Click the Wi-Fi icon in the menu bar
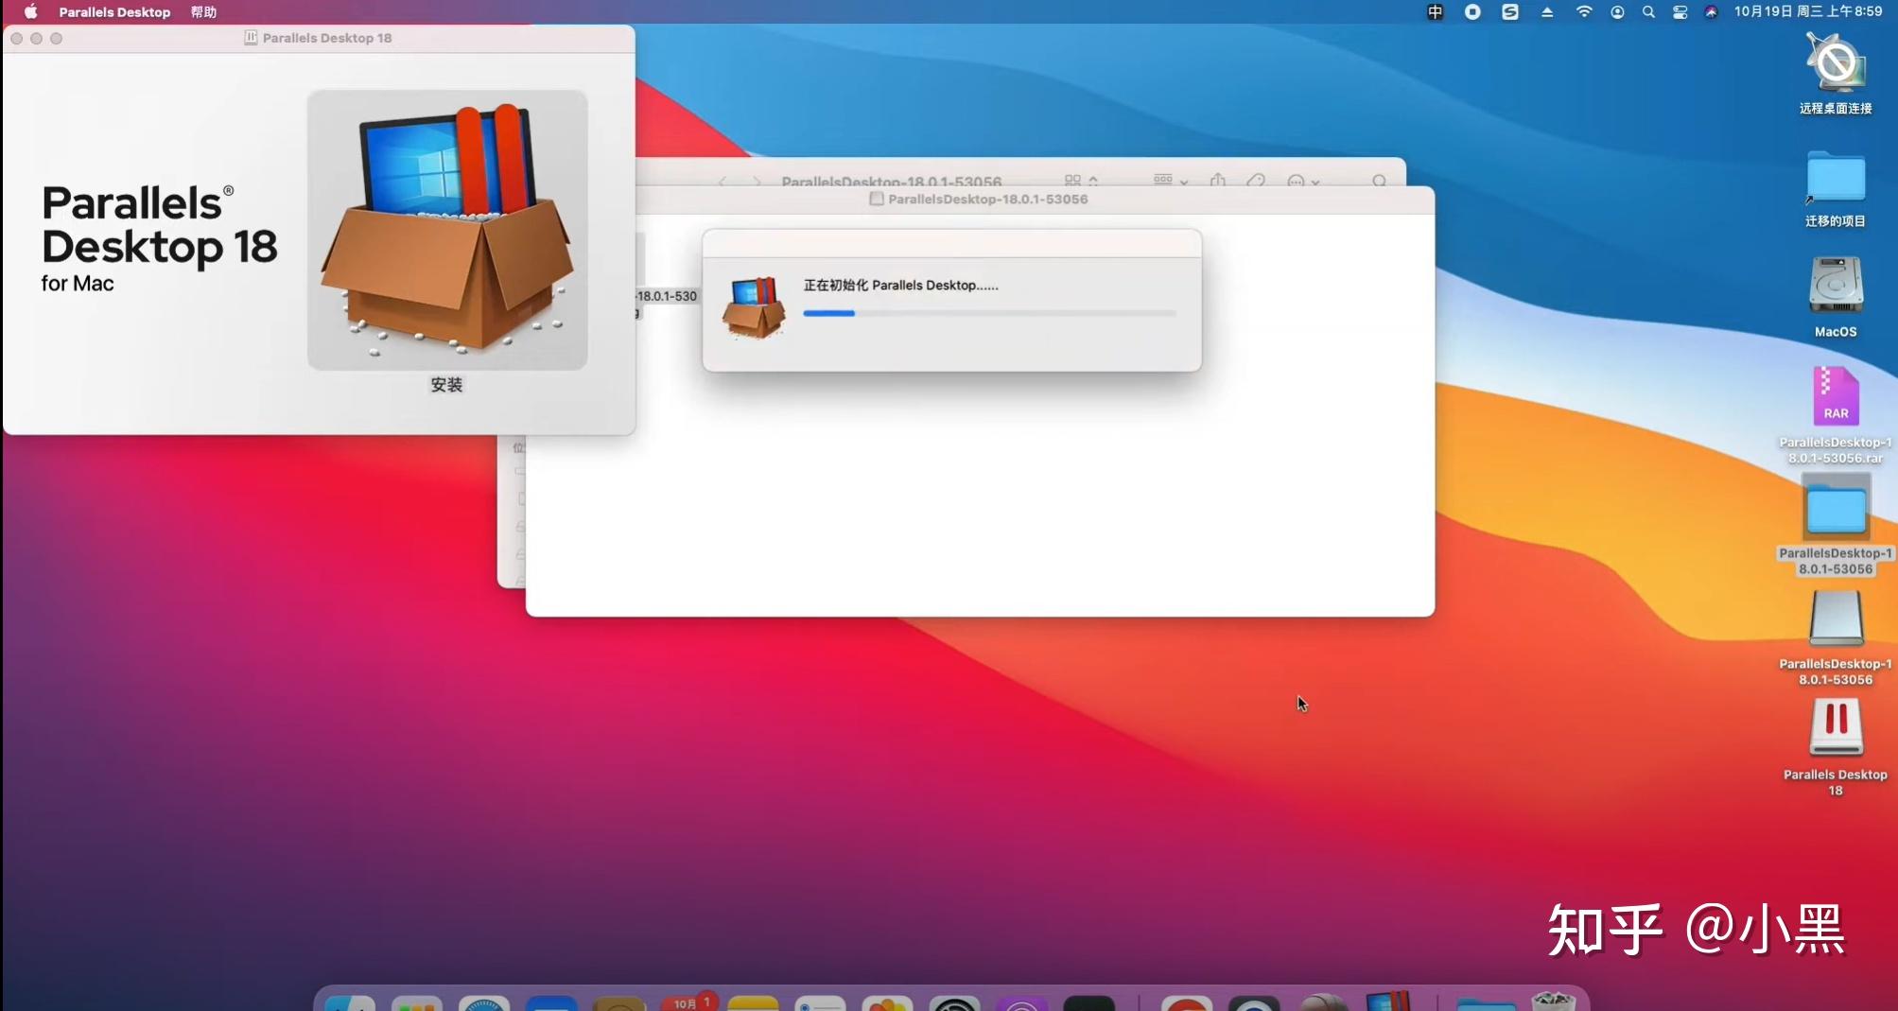Screen dimensions: 1898x1011 tap(1585, 12)
